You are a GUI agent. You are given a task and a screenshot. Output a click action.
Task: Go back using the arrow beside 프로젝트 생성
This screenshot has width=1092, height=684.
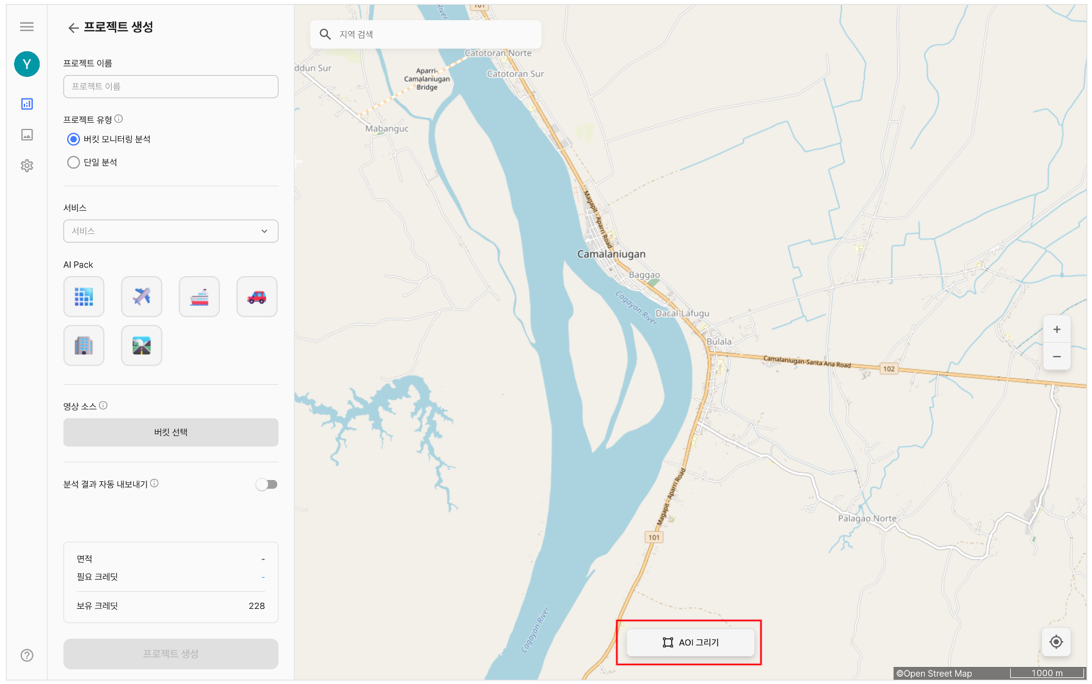(x=73, y=27)
